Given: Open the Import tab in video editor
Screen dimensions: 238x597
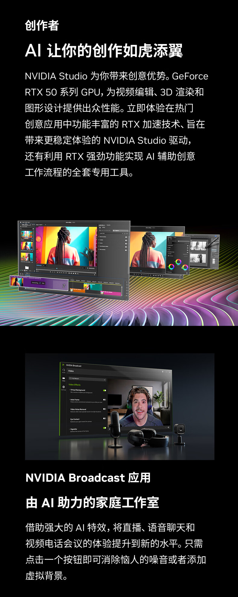Looking at the screenshot, I should pos(23,222).
